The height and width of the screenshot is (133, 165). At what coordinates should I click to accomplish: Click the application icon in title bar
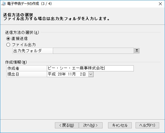[3, 4]
